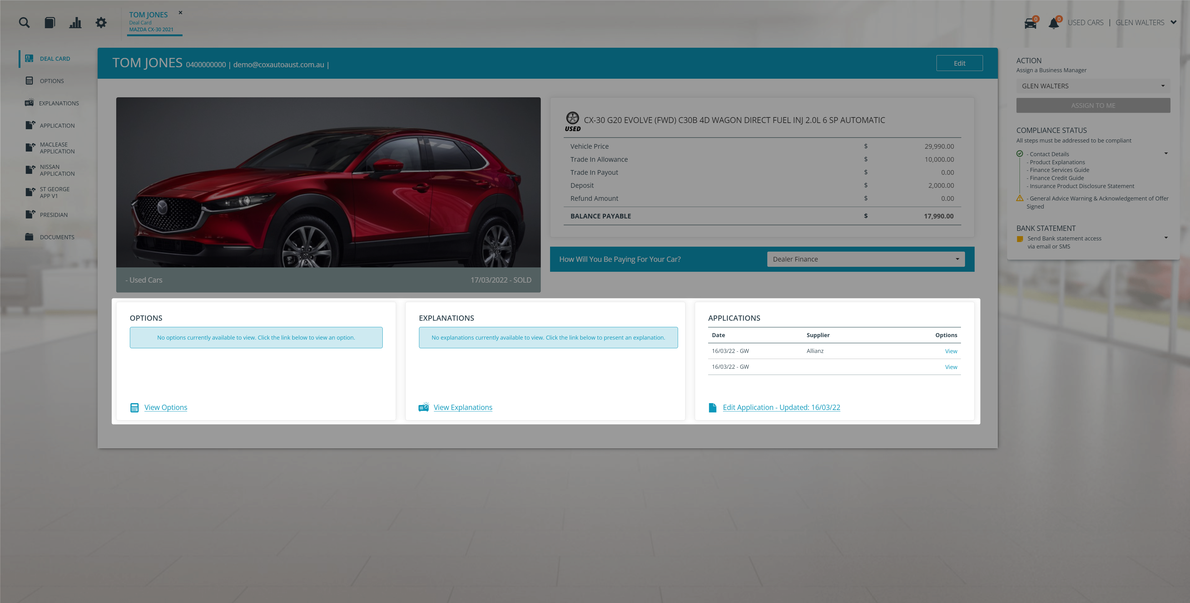Open OPTIONS in sidebar
The image size is (1190, 603).
pos(52,81)
